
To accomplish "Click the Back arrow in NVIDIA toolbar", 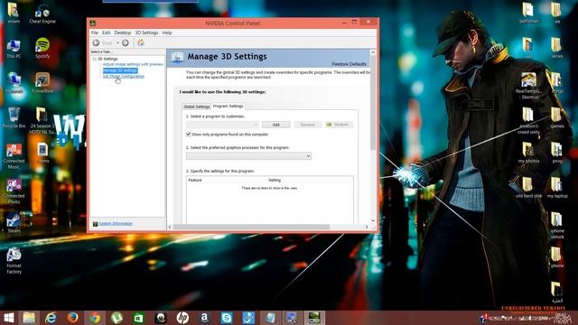I will tap(97, 42).
